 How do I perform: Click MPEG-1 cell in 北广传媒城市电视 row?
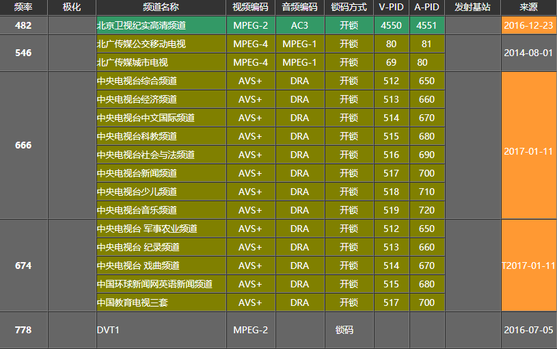tap(299, 62)
